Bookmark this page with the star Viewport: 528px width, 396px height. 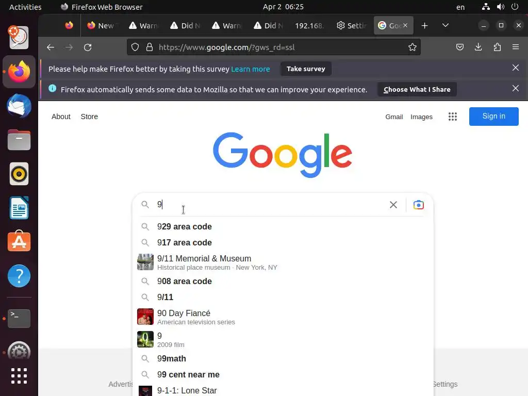[x=412, y=47]
